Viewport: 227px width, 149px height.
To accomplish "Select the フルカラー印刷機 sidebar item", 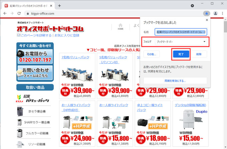I will point(34,133).
